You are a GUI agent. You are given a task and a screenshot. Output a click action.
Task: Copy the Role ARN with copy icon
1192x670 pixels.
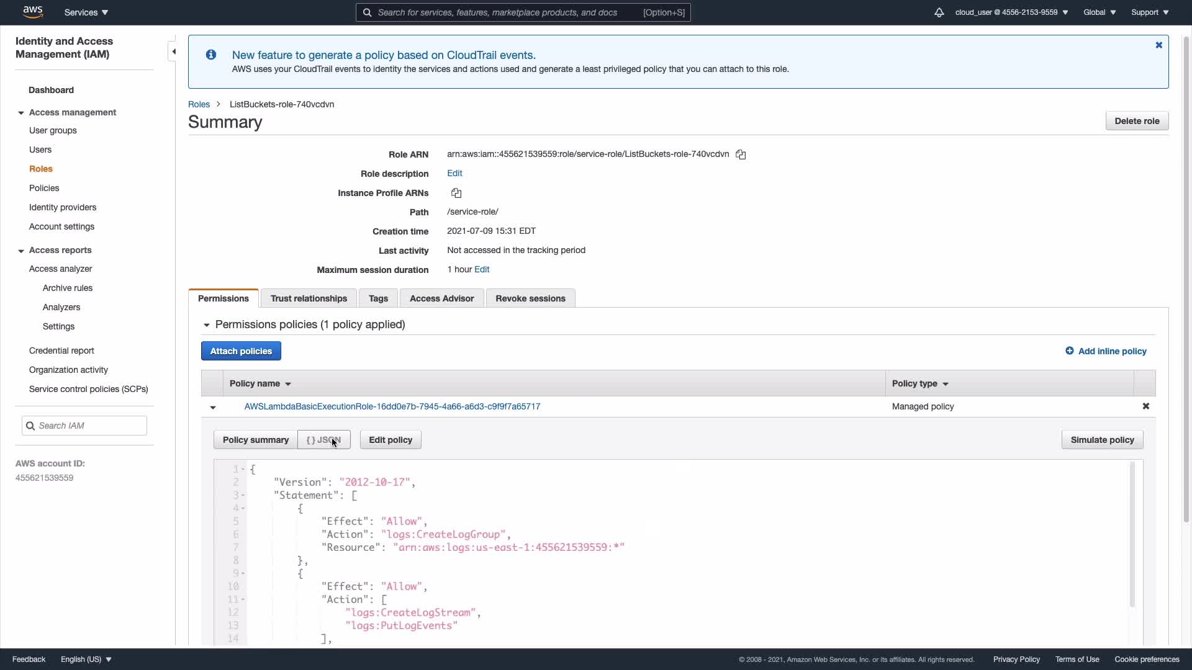coord(741,154)
